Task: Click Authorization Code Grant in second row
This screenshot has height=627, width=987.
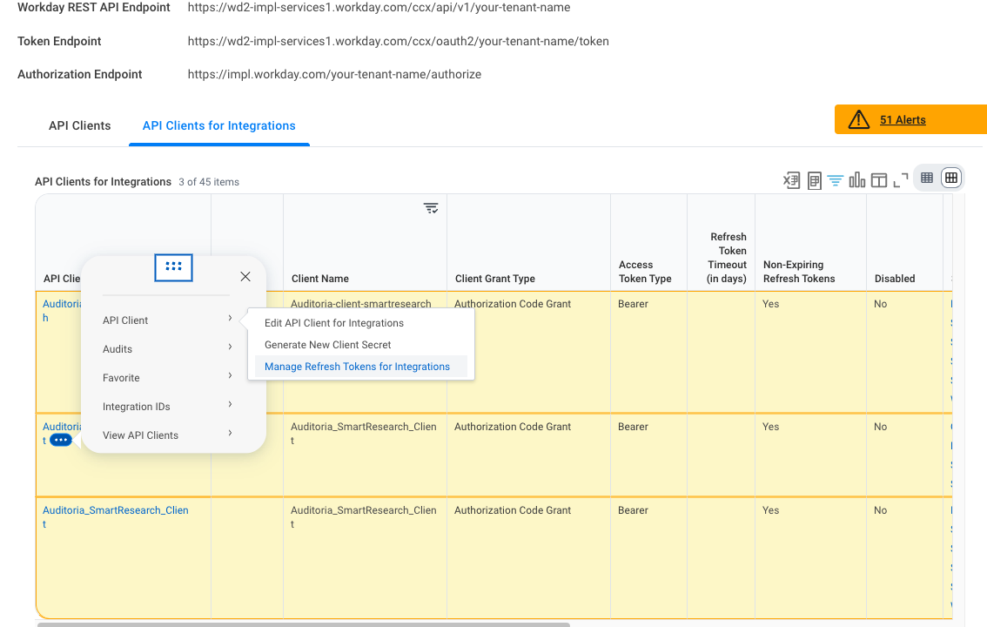Action: 513,426
